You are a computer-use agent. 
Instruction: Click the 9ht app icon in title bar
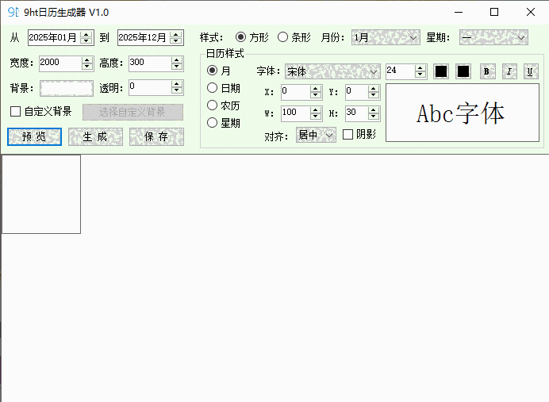(13, 12)
